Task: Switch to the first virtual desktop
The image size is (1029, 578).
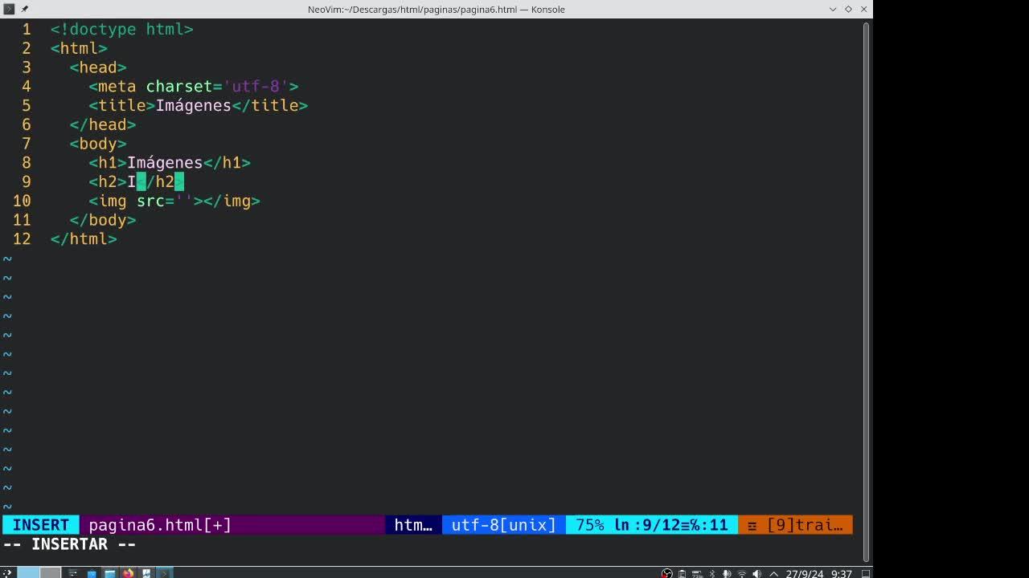Action: pos(28,573)
